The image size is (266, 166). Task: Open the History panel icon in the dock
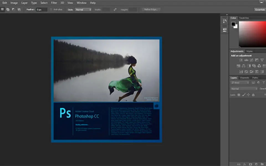click(225, 21)
